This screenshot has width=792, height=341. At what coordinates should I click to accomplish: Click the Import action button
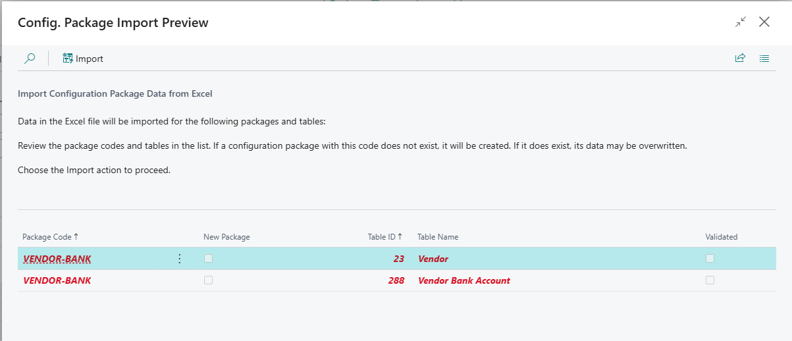pos(83,59)
